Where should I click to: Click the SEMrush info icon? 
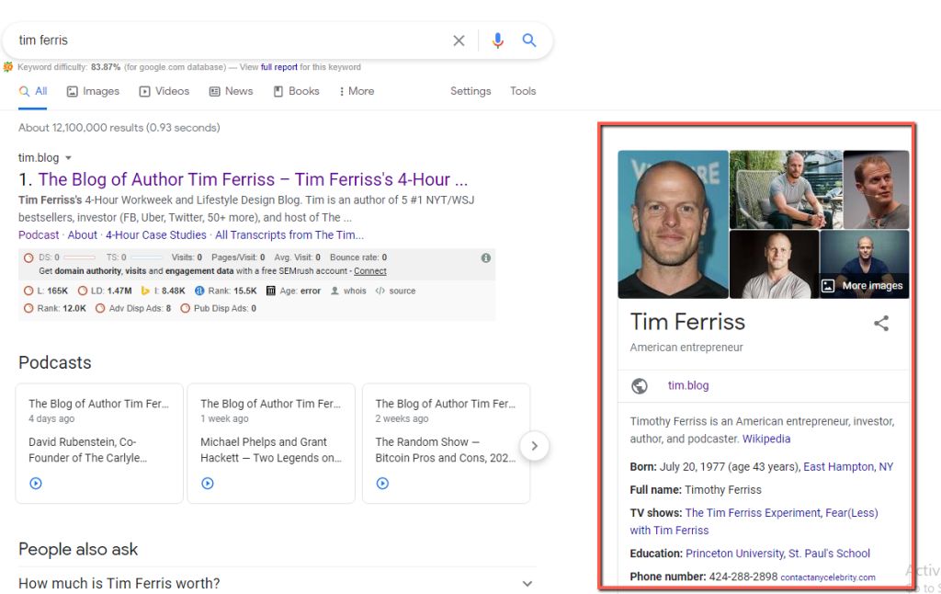[485, 258]
